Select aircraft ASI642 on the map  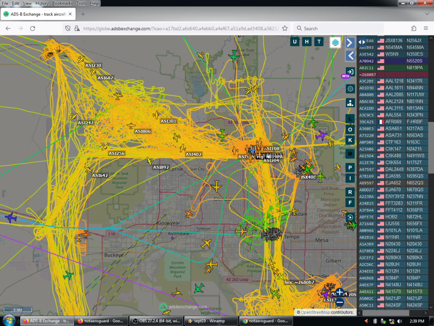tap(88, 169)
